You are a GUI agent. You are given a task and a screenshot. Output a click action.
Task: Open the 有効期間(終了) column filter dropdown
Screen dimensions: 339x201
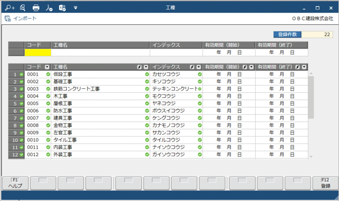pos(304,67)
